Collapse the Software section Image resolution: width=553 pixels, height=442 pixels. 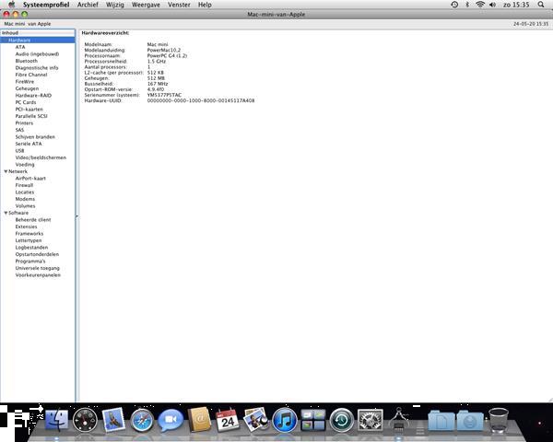(x=6, y=213)
